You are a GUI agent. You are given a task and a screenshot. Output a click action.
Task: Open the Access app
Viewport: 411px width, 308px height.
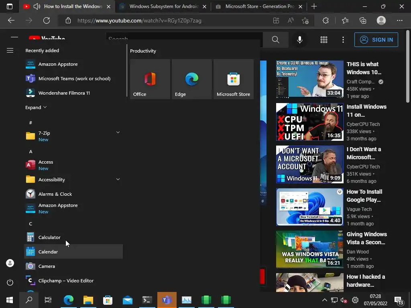(x=73, y=165)
